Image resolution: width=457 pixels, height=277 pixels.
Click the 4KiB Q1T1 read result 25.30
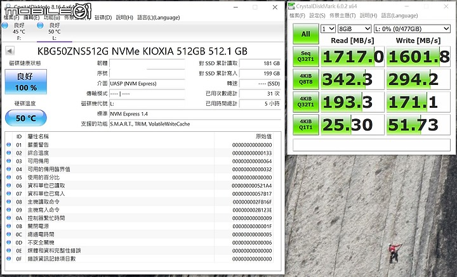(352, 124)
